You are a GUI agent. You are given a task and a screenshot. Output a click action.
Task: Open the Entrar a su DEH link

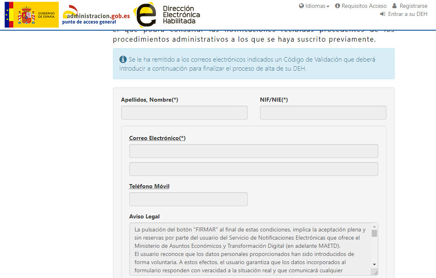(x=407, y=14)
